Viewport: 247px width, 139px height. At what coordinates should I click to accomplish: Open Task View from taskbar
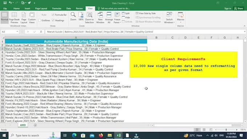[65, 135]
